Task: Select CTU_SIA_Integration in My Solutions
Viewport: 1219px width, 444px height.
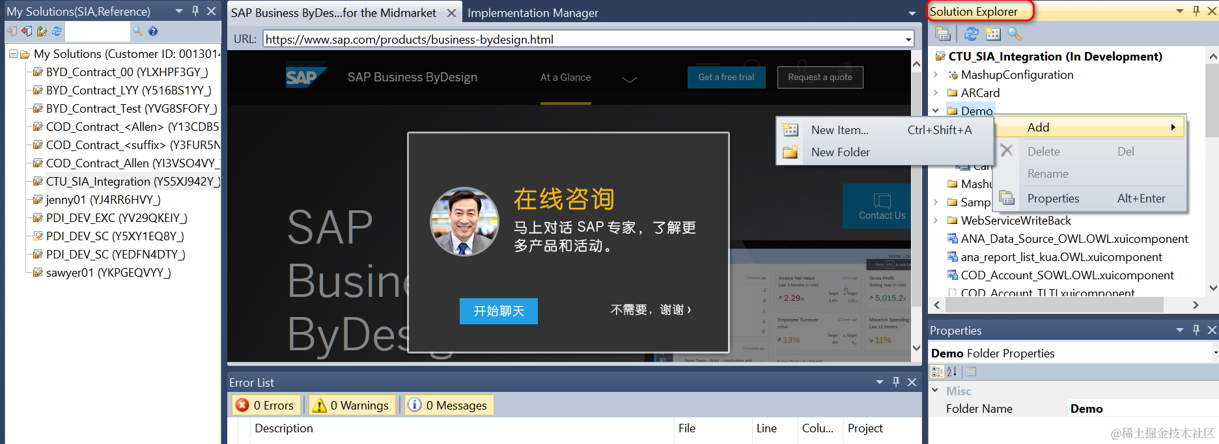Action: pos(133,182)
